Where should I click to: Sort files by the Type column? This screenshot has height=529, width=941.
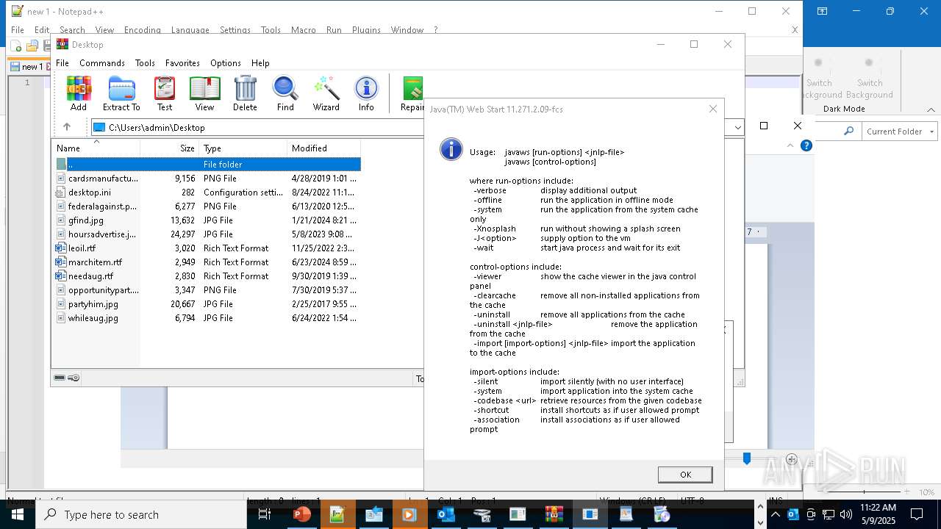tap(243, 148)
